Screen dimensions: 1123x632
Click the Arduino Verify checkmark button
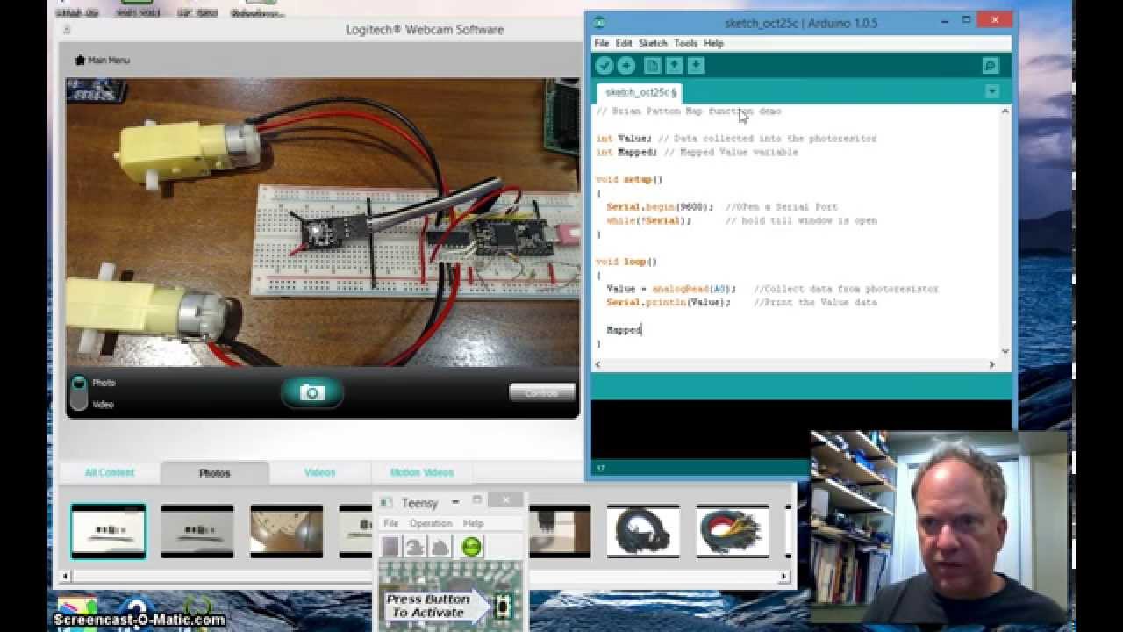604,66
